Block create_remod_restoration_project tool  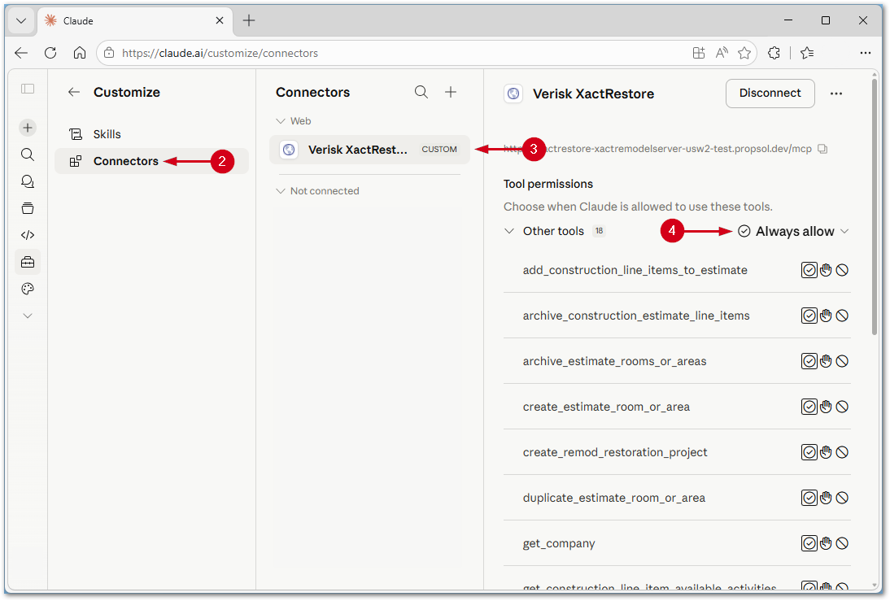click(x=842, y=452)
